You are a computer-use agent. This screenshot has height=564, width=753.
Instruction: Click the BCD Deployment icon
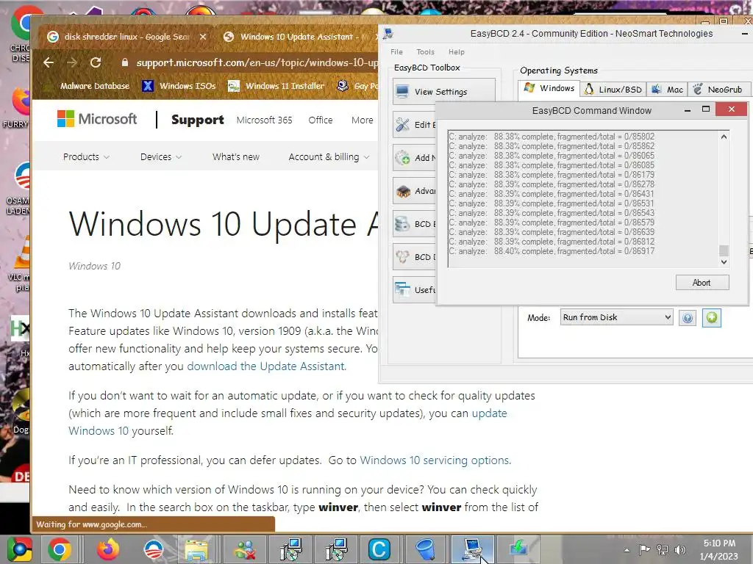[402, 257]
